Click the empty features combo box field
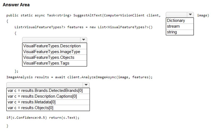Viewport: 211px width, 131px height. pos(51,40)
